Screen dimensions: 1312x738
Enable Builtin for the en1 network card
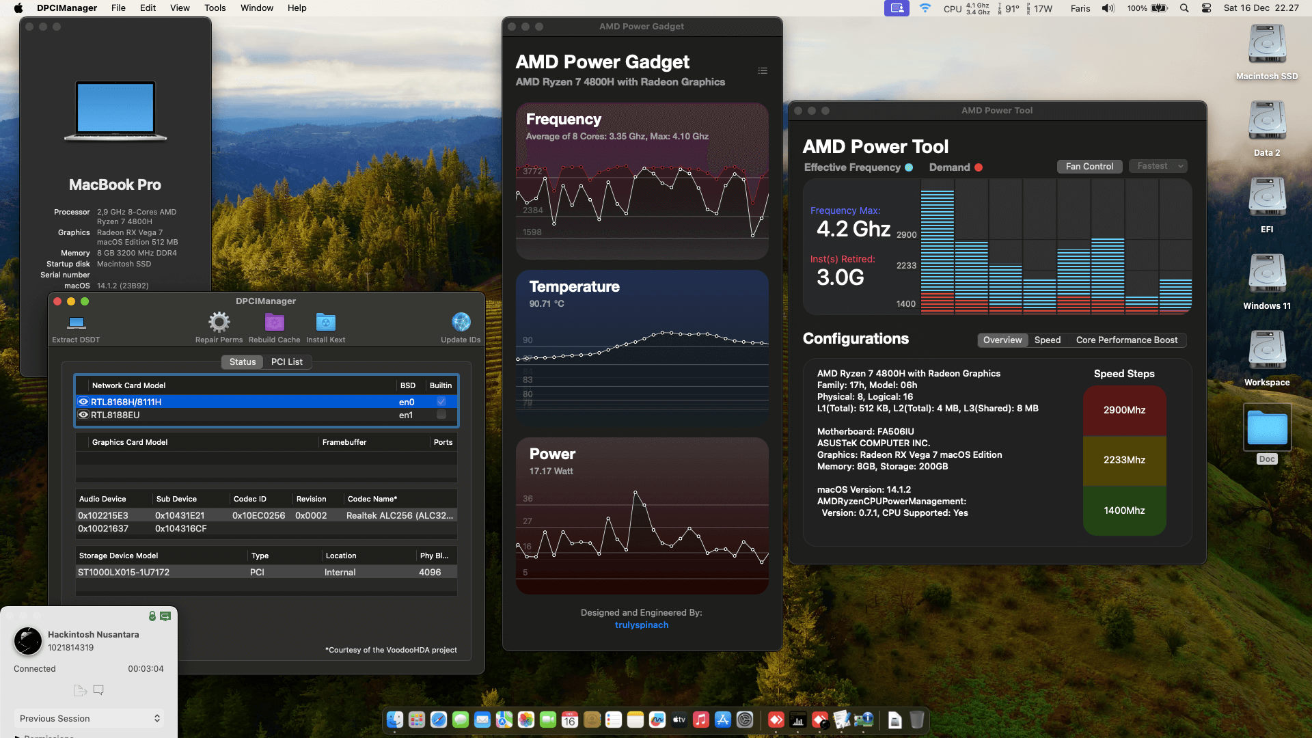[441, 415]
